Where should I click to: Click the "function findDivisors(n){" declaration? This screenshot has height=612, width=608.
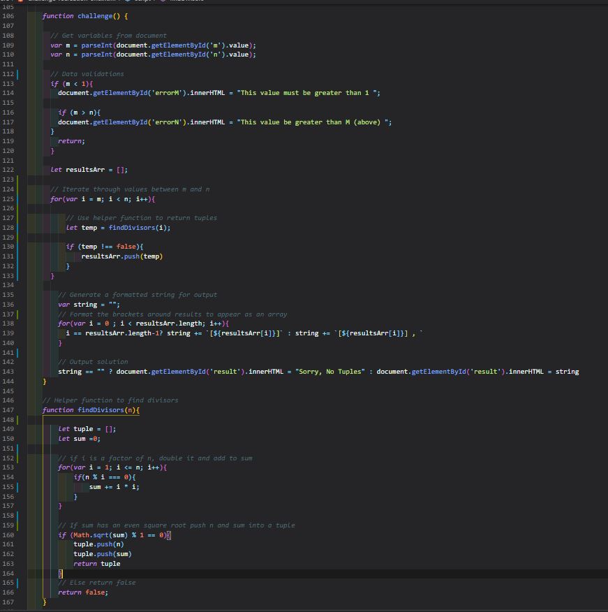[x=91, y=410]
